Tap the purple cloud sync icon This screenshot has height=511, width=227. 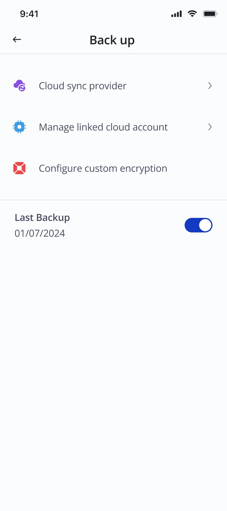click(x=19, y=86)
